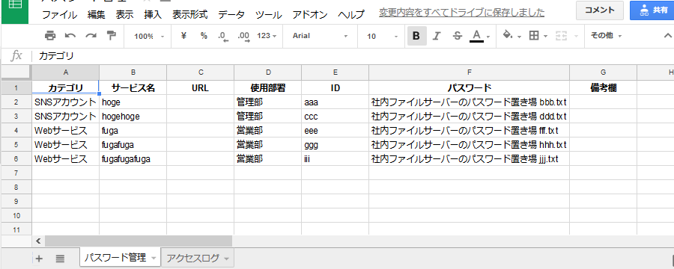Apply percent number format

[x=204, y=36]
